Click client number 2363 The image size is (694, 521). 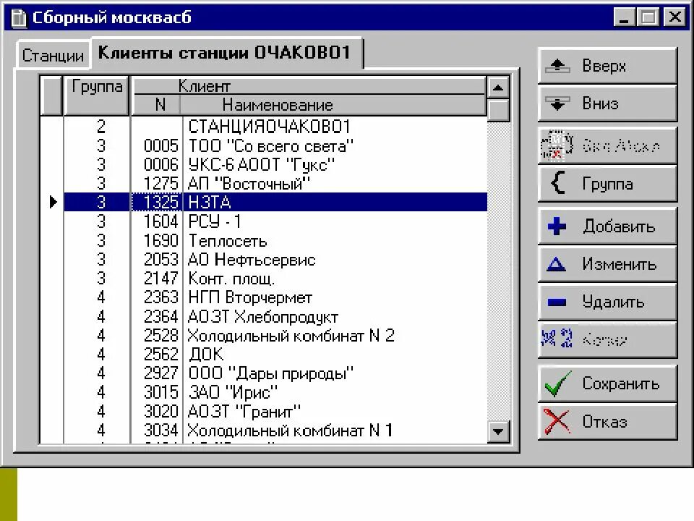coord(160,297)
